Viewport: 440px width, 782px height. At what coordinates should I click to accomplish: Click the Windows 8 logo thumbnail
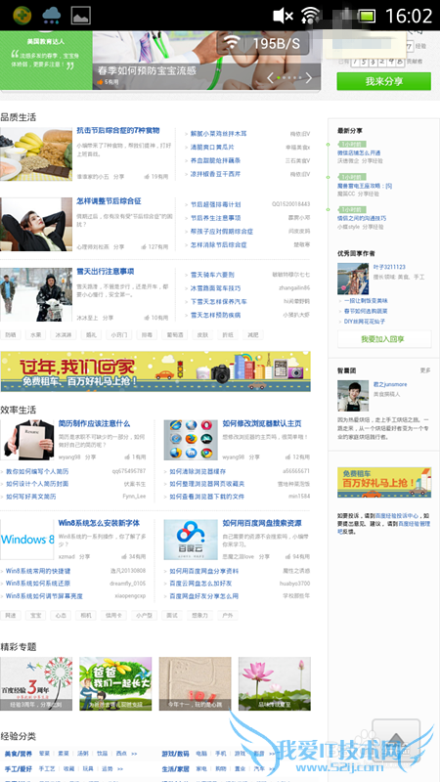coord(27,540)
